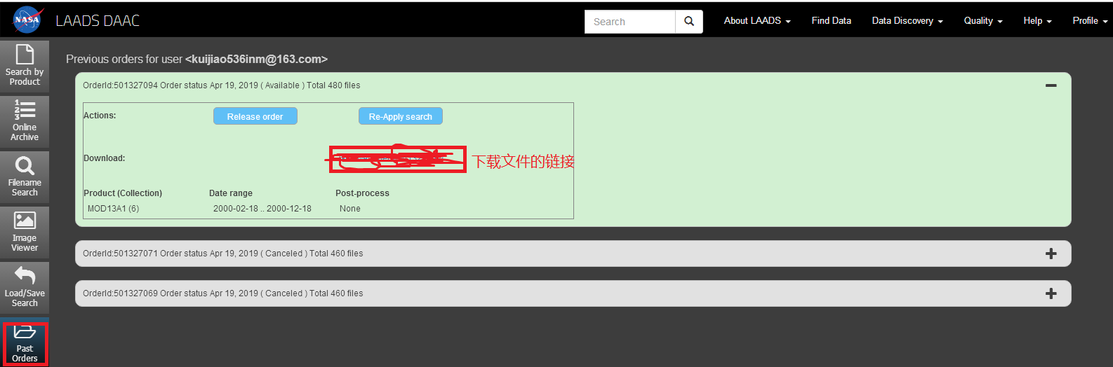Click the Download: label
Image resolution: width=1113 pixels, height=367 pixels.
pos(105,158)
